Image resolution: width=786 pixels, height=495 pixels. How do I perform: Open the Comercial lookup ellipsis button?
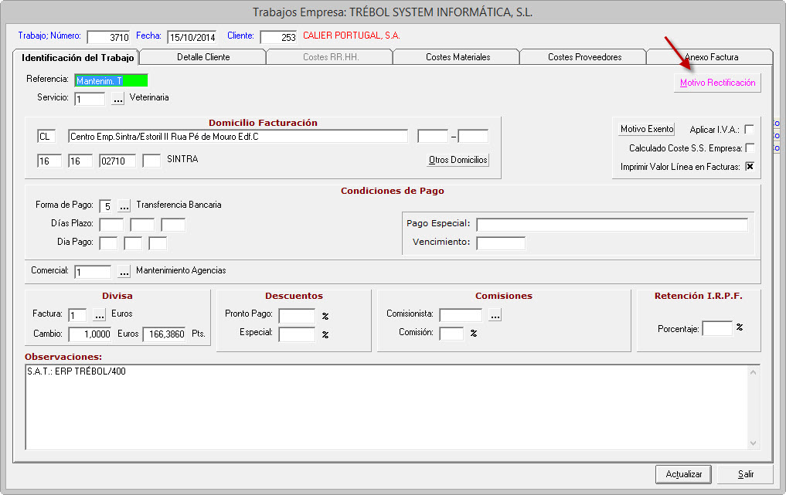coord(124,272)
